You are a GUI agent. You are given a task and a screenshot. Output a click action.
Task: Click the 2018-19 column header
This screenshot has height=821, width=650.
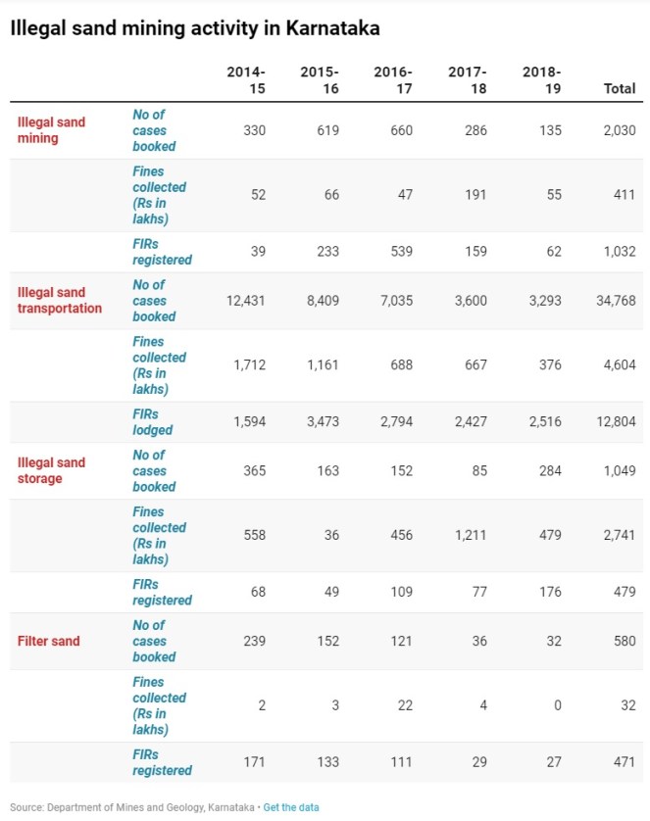point(542,80)
